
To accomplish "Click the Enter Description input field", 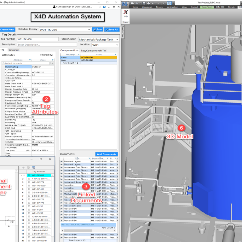I will [x=47, y=45].
